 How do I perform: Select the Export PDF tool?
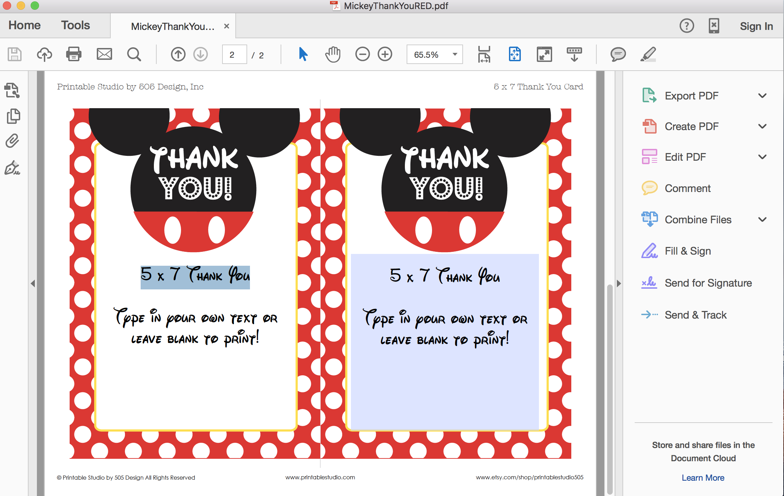coord(691,96)
